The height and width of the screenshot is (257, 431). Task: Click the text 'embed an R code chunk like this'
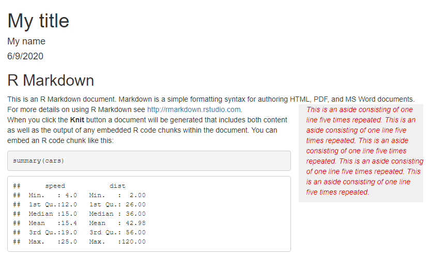point(60,140)
